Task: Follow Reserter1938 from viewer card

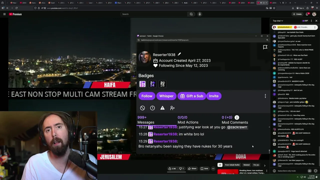Action: [147, 96]
